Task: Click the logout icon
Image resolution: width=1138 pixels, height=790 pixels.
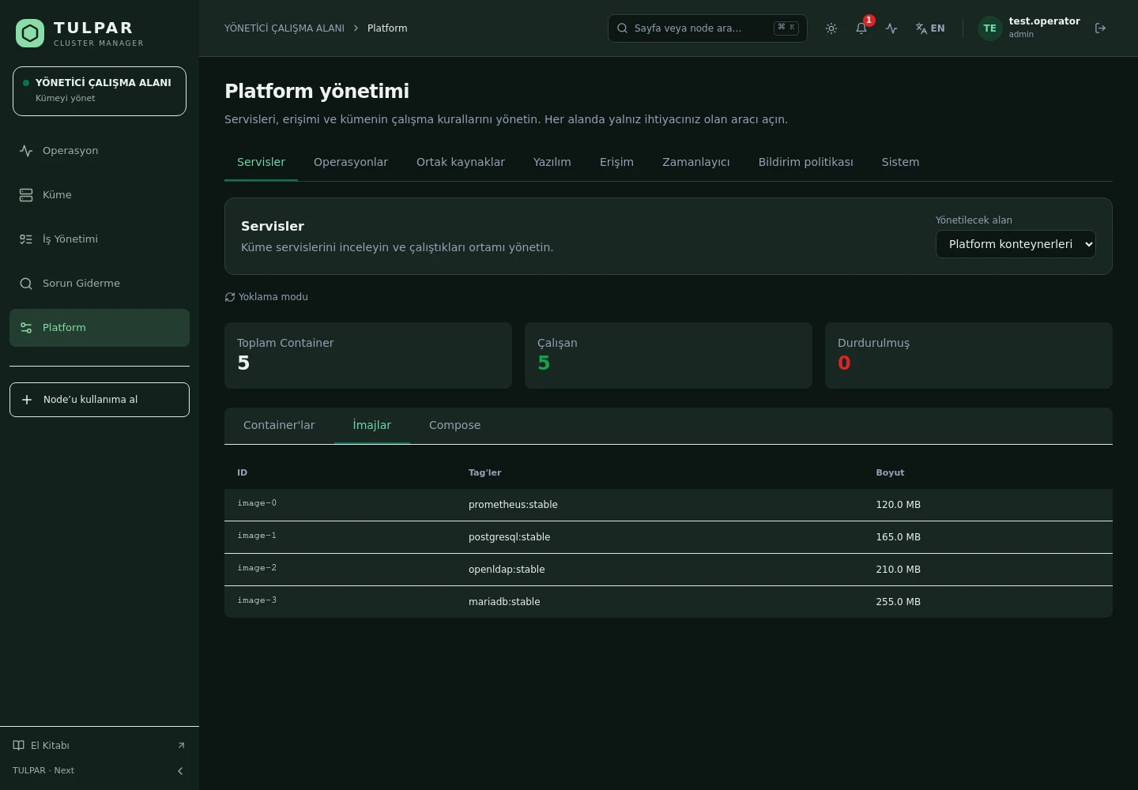Action: point(1100,28)
